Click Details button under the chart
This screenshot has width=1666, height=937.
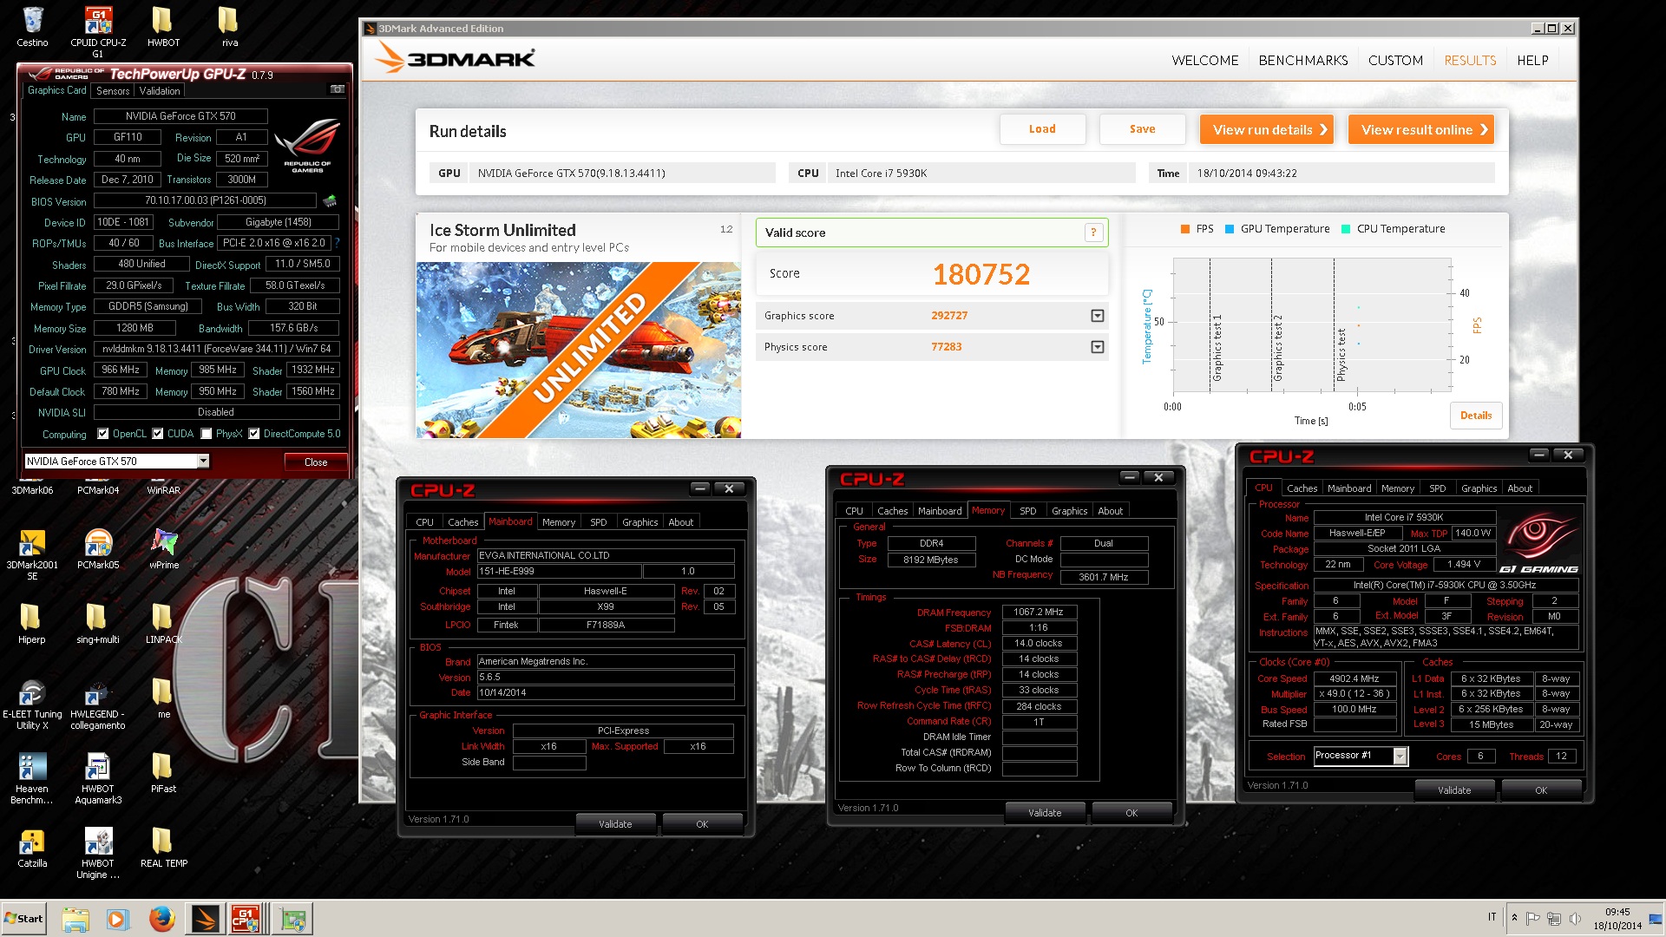1475,416
